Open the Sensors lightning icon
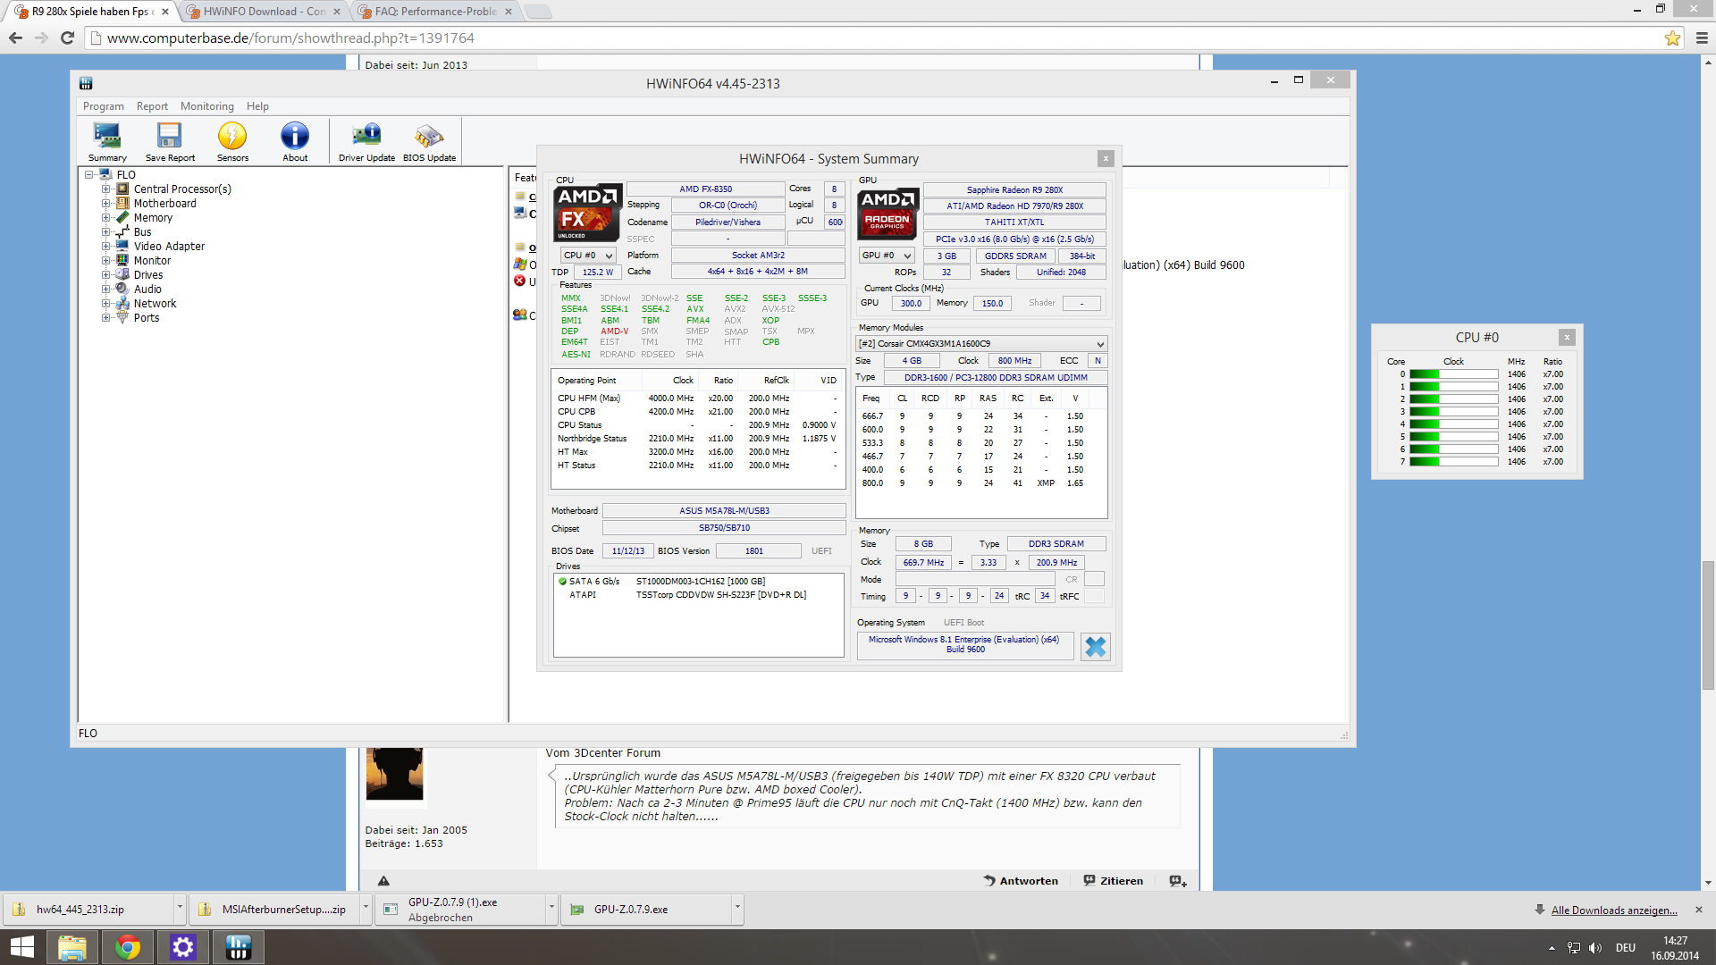 (232, 136)
